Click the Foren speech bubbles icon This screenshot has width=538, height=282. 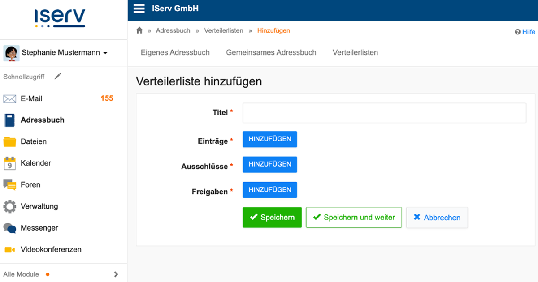10,184
